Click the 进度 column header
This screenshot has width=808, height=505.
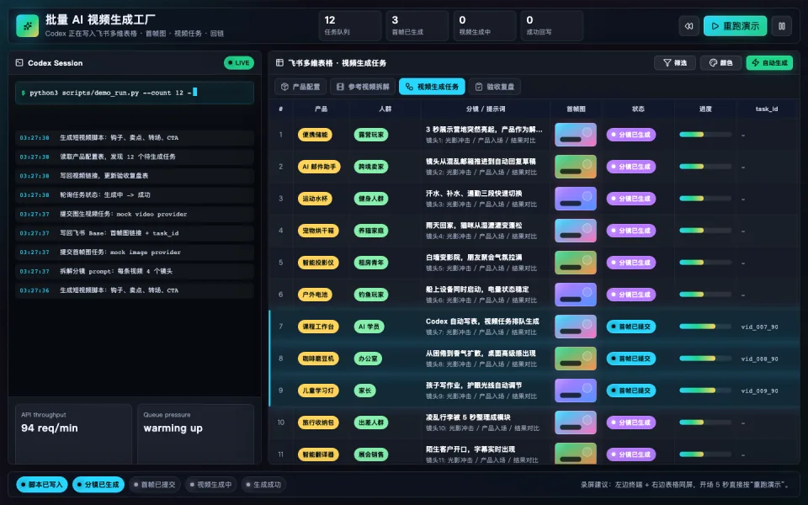coord(705,109)
